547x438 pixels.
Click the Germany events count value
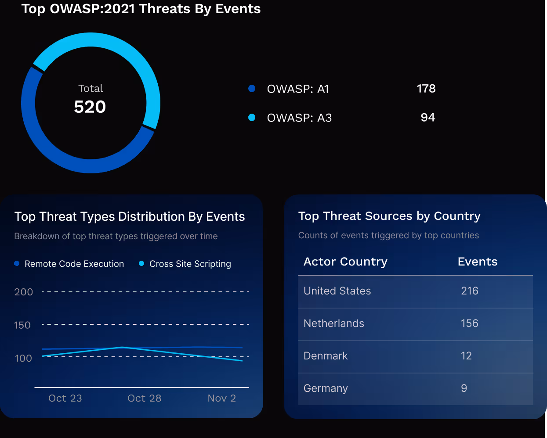(x=464, y=388)
